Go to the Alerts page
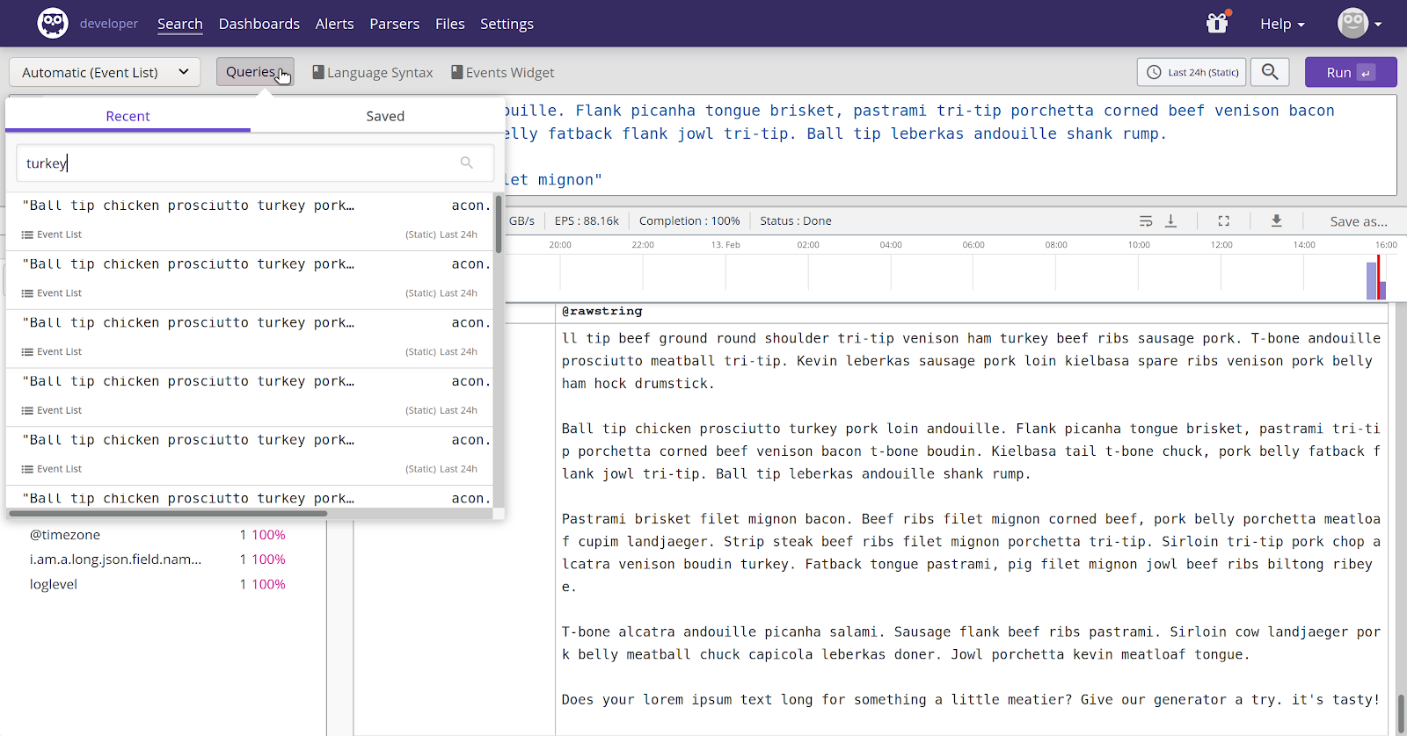The width and height of the screenshot is (1407, 736). click(x=335, y=24)
